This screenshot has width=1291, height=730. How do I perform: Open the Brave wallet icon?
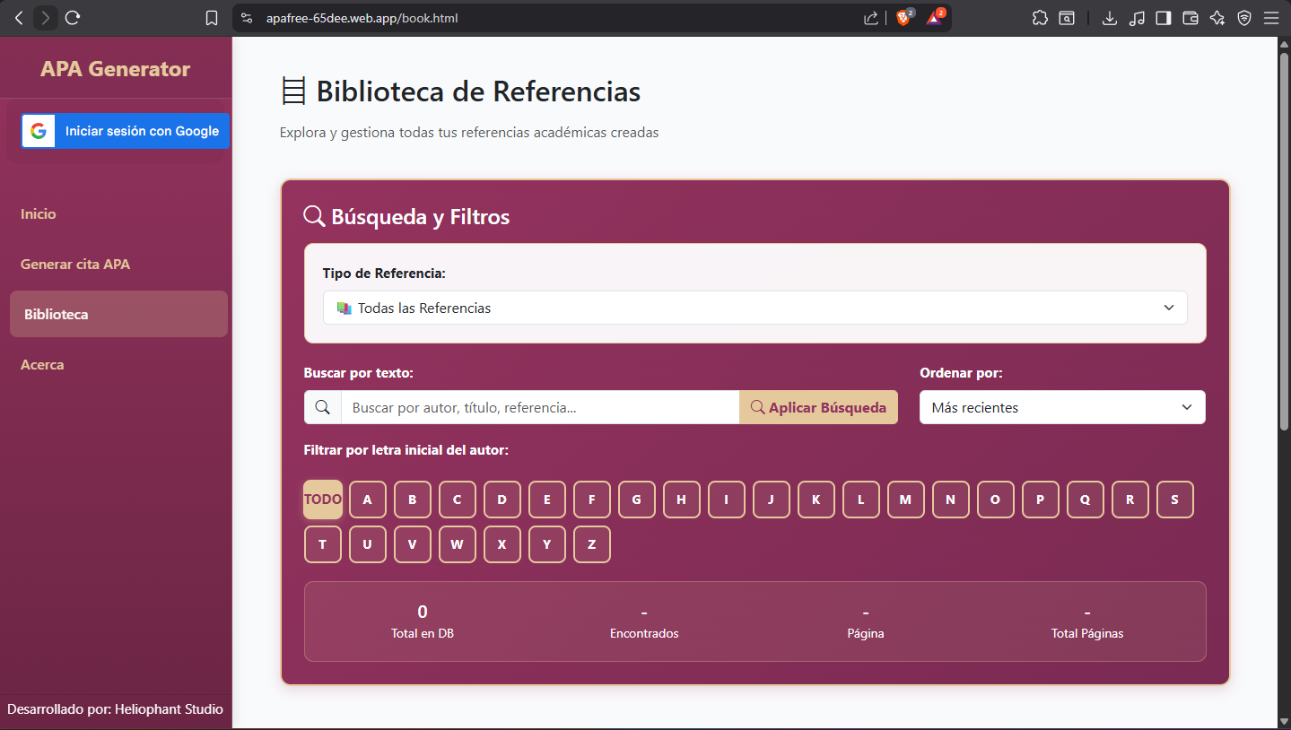(1191, 18)
